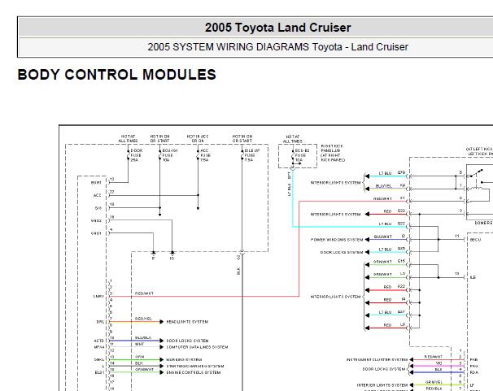Select the DRL terminal label
The height and width of the screenshot is (391, 493).
pyautogui.click(x=100, y=322)
